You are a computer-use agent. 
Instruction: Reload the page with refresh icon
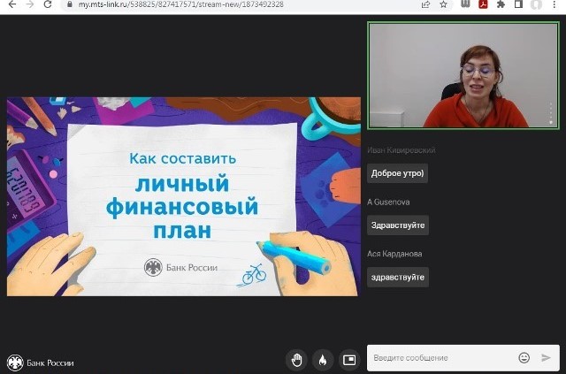47,4
